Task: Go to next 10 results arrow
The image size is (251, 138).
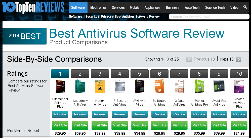Action: [238, 59]
